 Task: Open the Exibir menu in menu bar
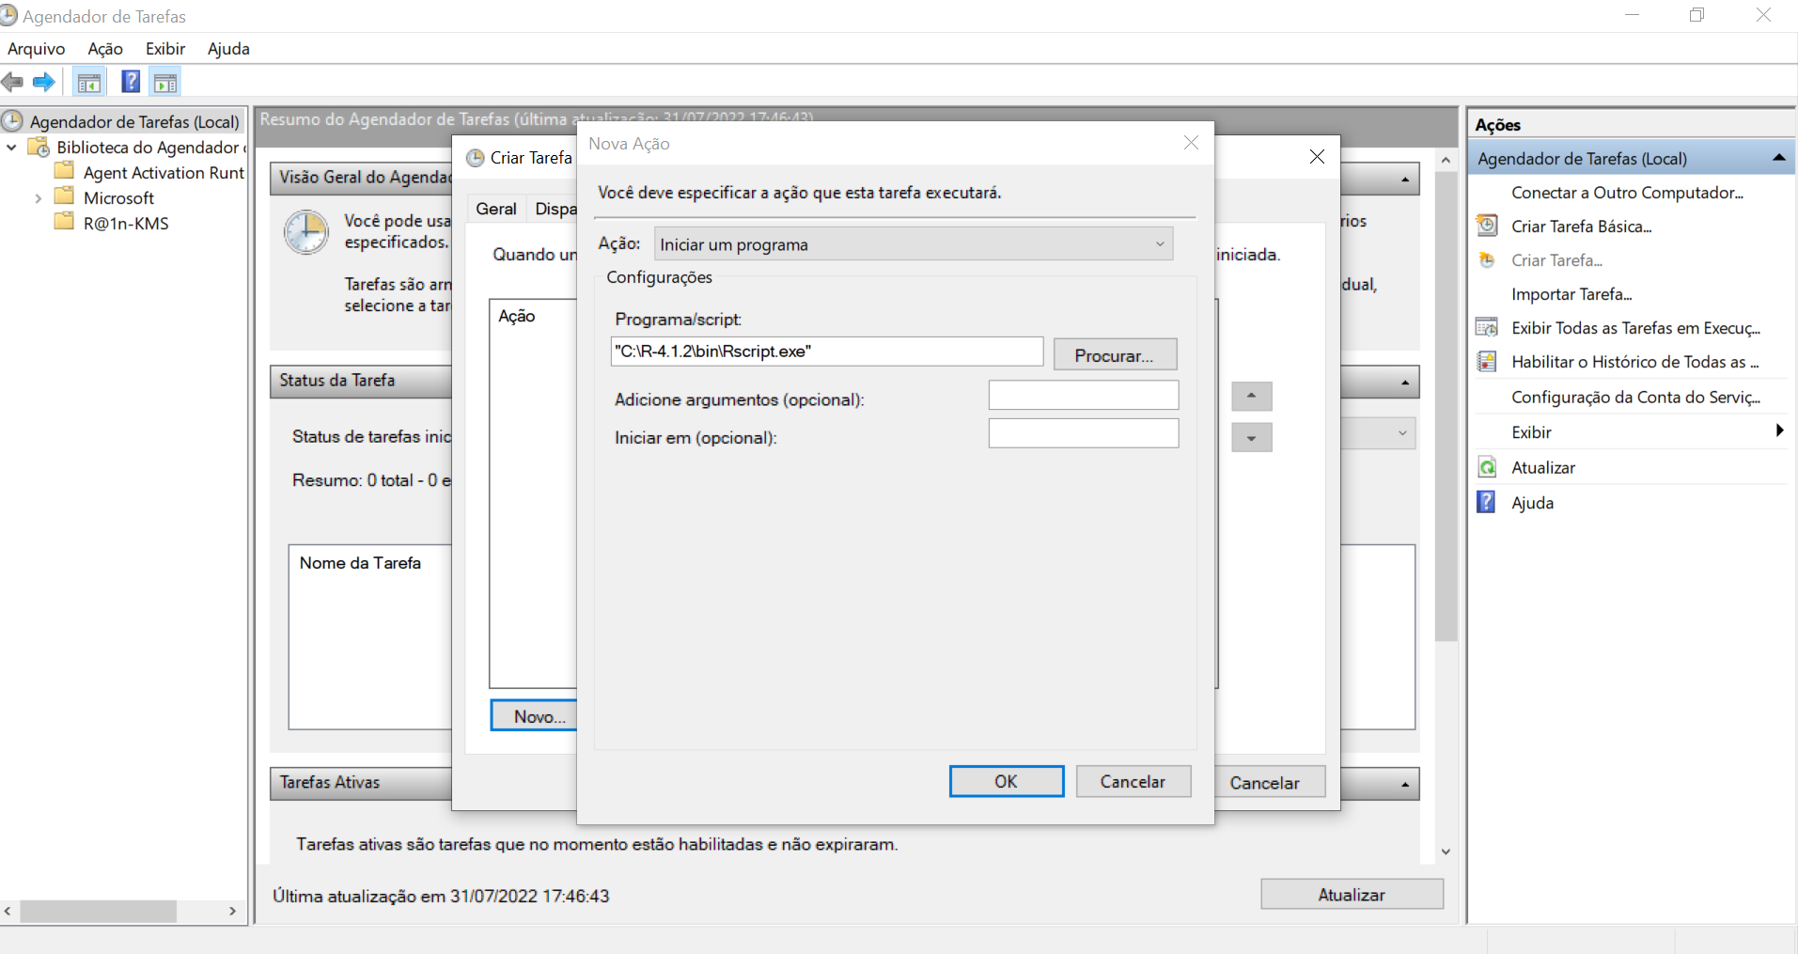(x=165, y=49)
